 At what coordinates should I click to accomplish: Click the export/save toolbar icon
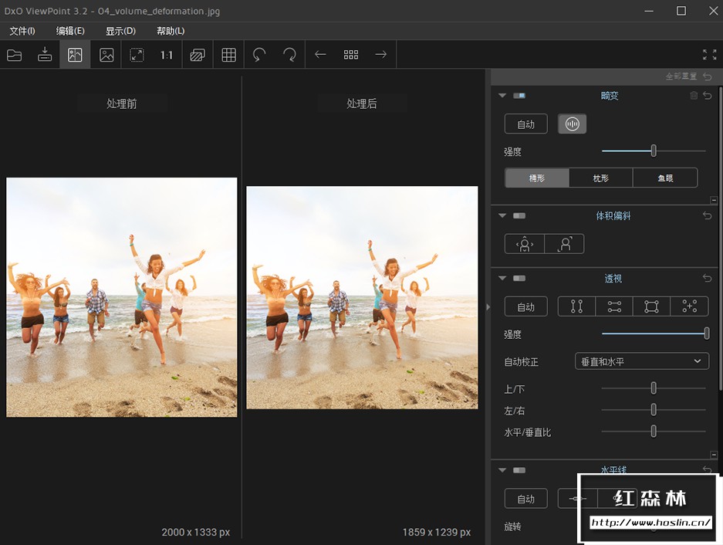click(44, 54)
